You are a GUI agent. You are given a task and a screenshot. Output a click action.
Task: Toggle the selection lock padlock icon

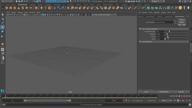pos(68,1)
